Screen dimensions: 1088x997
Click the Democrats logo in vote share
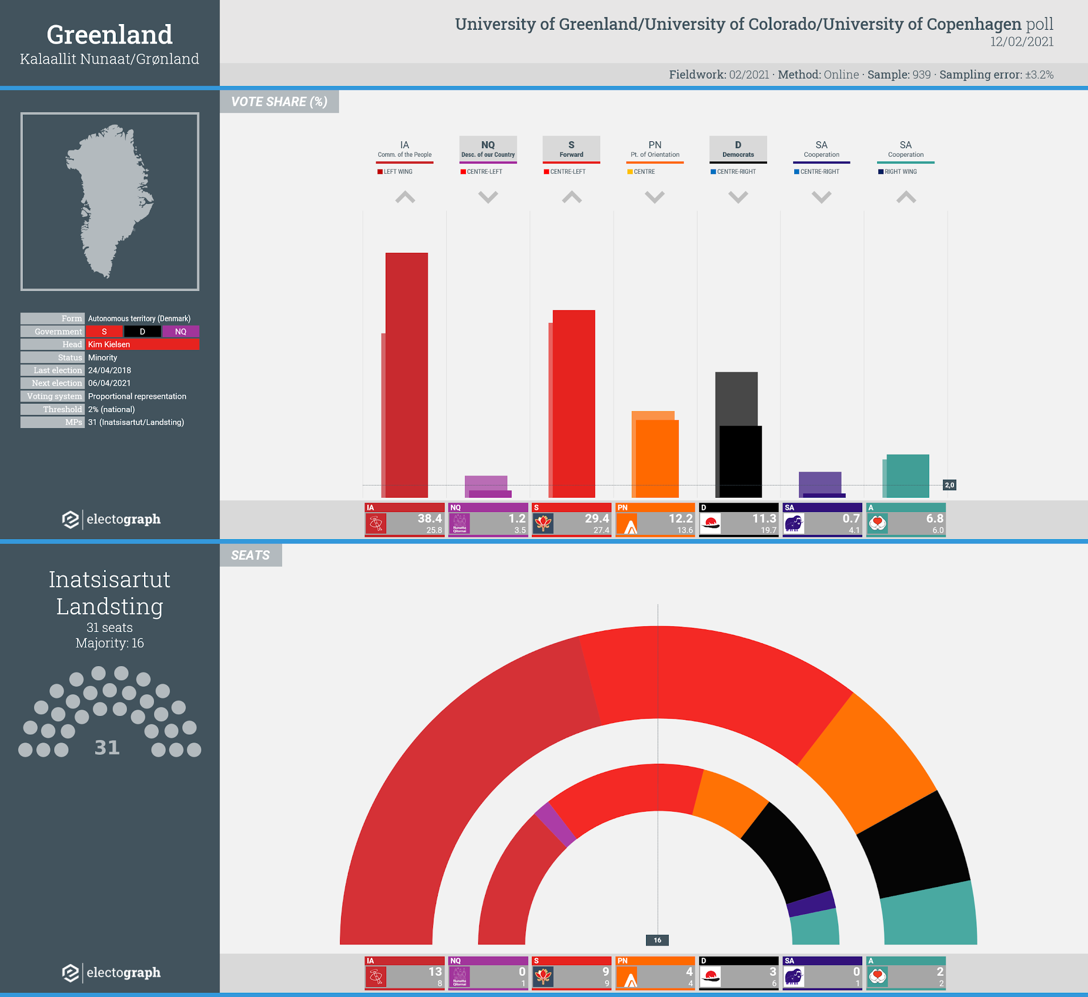click(x=710, y=523)
